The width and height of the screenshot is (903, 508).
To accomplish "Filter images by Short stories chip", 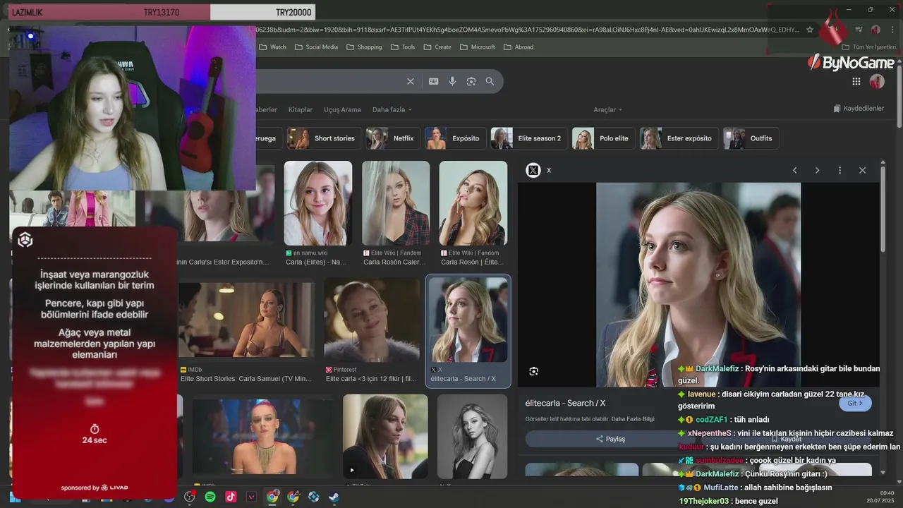I will click(x=325, y=138).
